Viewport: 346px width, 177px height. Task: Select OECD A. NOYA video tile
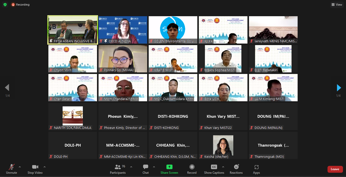pos(123,30)
